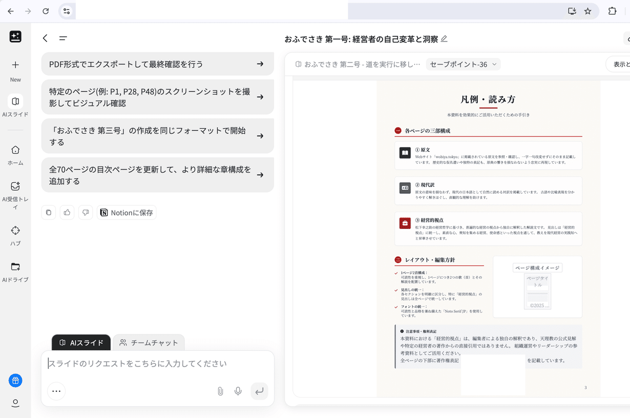Image resolution: width=630 pixels, height=418 pixels.
Task: Copy the response with the copy icon
Action: 48,213
